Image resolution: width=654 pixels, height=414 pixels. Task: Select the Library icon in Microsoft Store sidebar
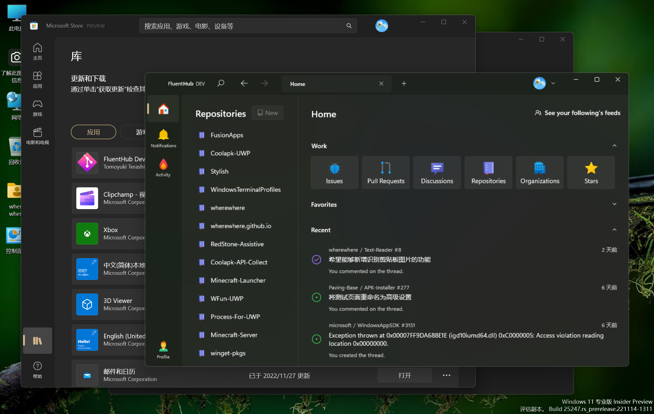[x=38, y=340]
